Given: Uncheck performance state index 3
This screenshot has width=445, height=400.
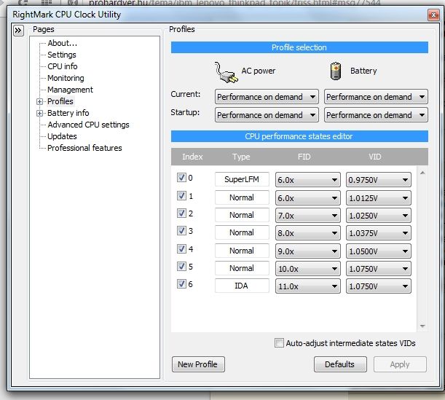Looking at the screenshot, I should tap(181, 231).
